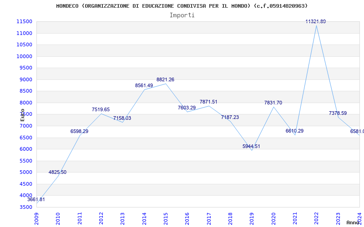
Task: Click y-axis value 8500
Action: point(26,91)
